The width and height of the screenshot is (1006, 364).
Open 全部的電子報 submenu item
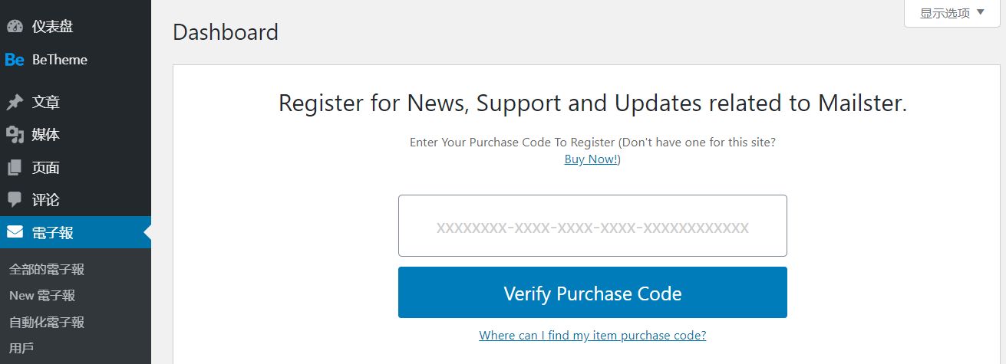point(47,269)
